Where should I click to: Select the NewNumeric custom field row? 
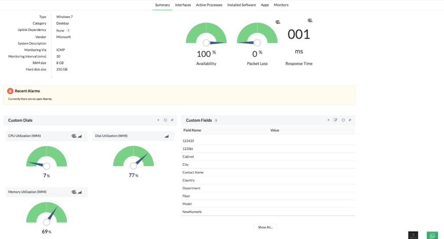(268, 212)
